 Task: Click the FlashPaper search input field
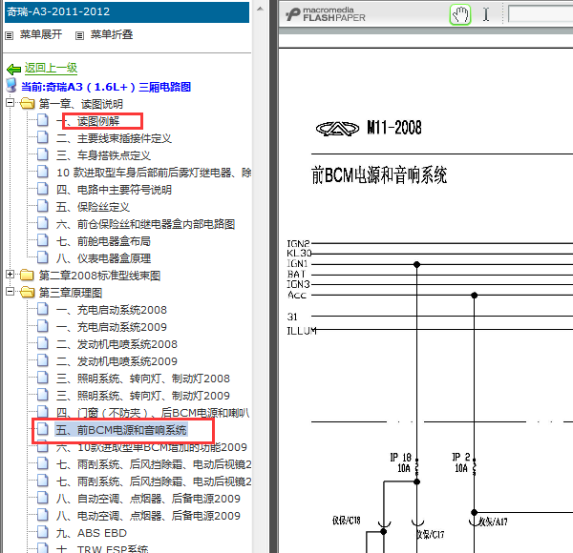pyautogui.click(x=541, y=14)
